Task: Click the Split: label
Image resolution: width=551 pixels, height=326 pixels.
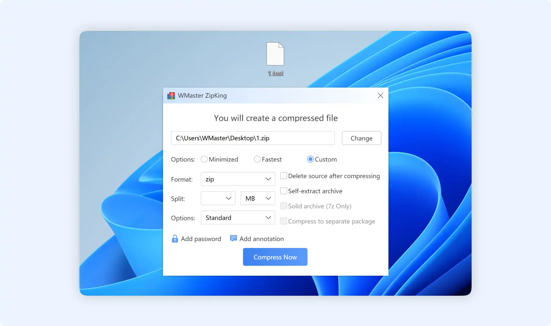Action: pyautogui.click(x=178, y=199)
